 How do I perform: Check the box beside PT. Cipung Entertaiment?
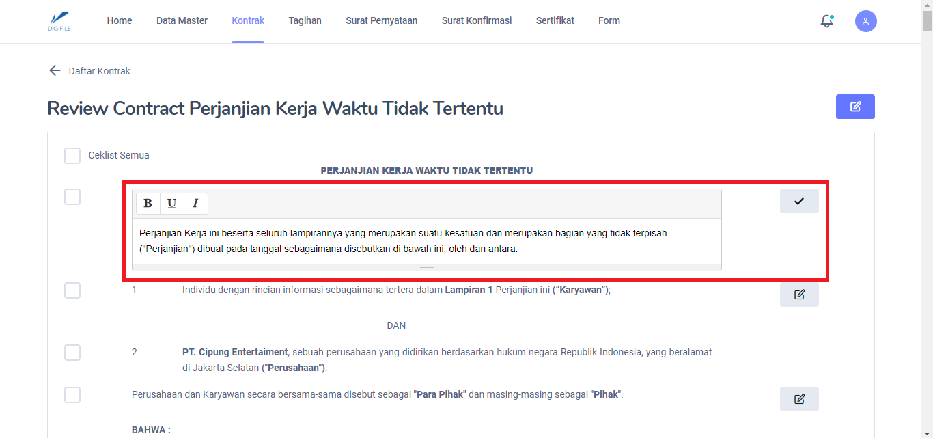point(72,353)
